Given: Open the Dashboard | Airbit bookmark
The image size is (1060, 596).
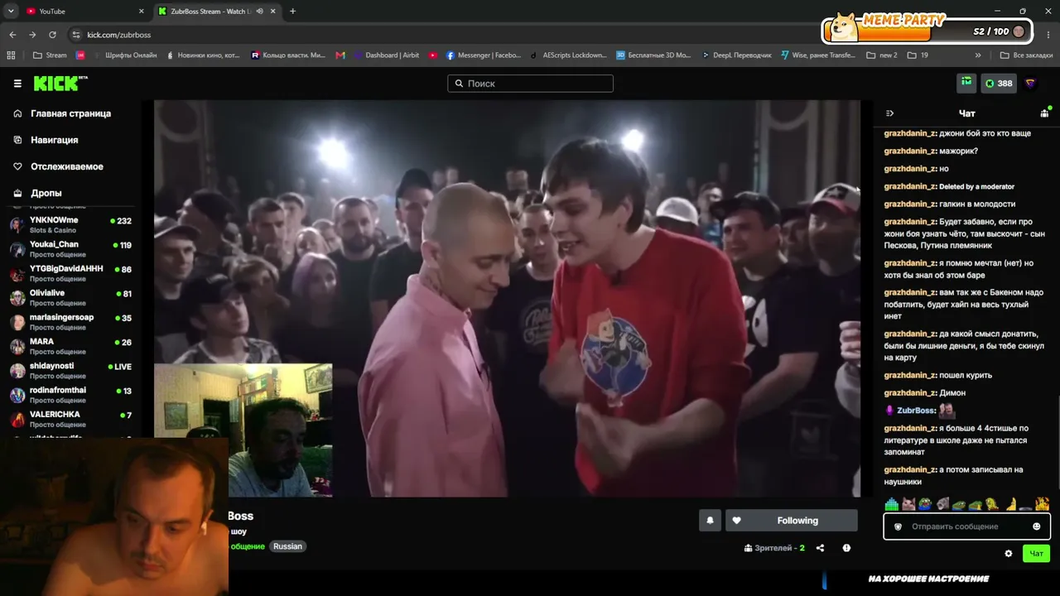Looking at the screenshot, I should [387, 55].
